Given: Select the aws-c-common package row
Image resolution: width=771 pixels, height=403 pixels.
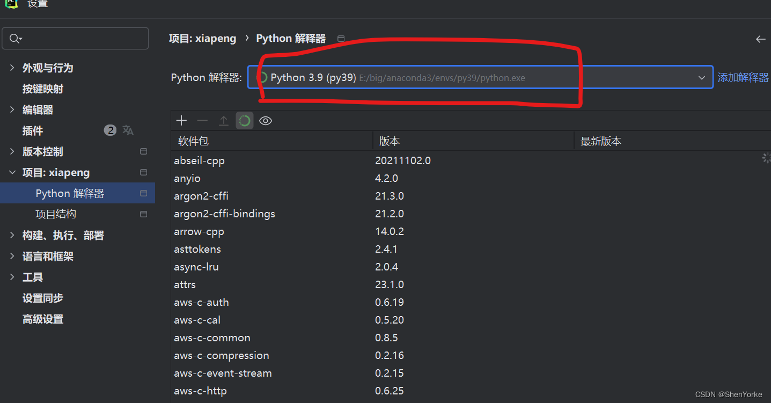Looking at the screenshot, I should [x=471, y=338].
